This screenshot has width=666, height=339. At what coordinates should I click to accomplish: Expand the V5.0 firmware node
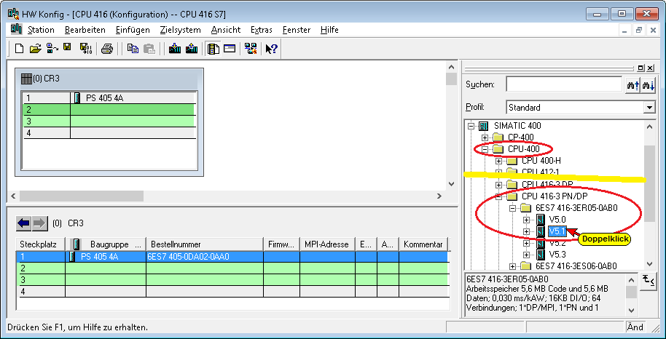[527, 220]
